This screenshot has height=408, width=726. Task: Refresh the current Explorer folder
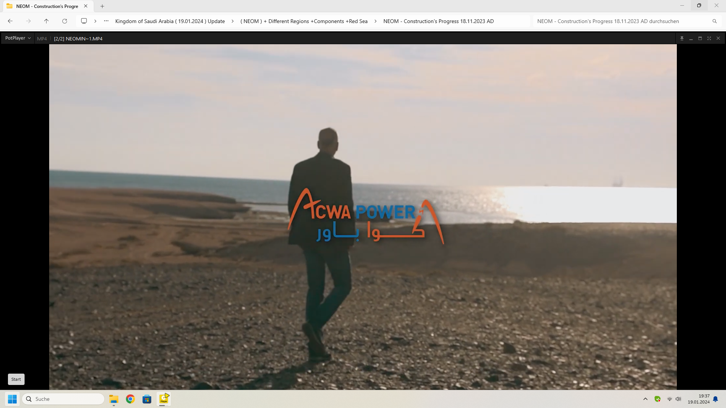[65, 21]
